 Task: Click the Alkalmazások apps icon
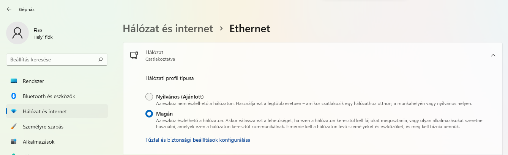(14, 142)
